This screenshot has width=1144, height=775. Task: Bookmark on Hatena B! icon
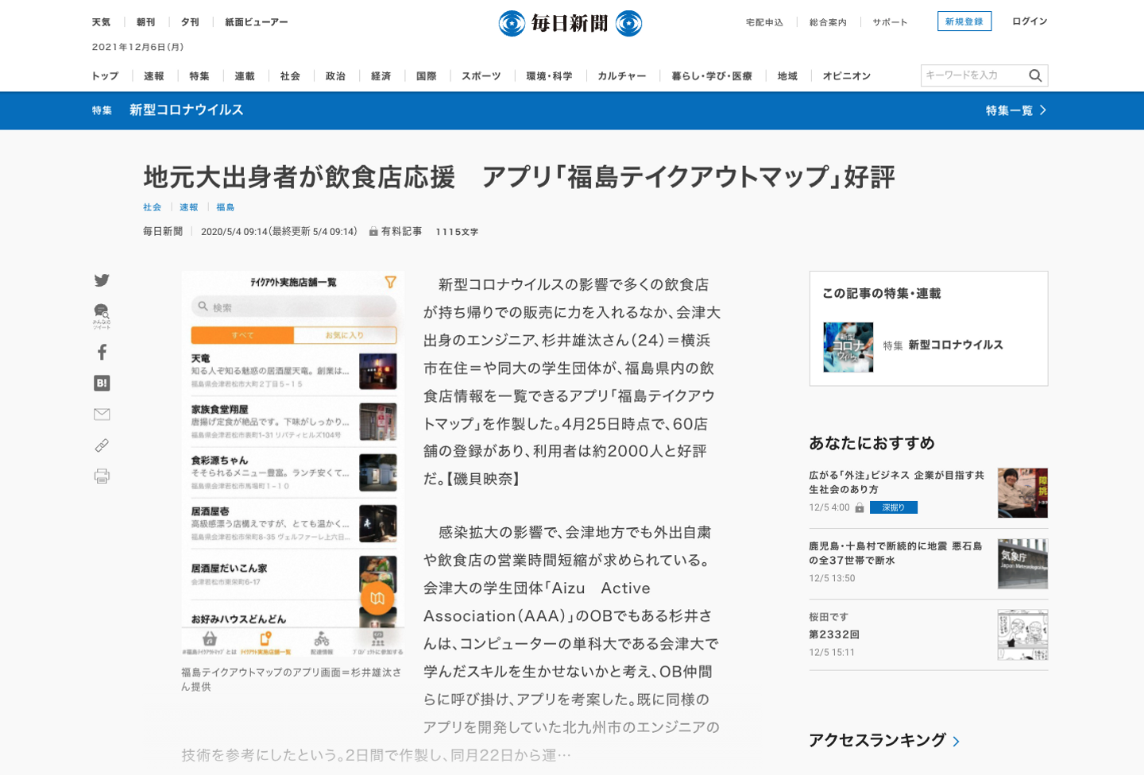[102, 383]
